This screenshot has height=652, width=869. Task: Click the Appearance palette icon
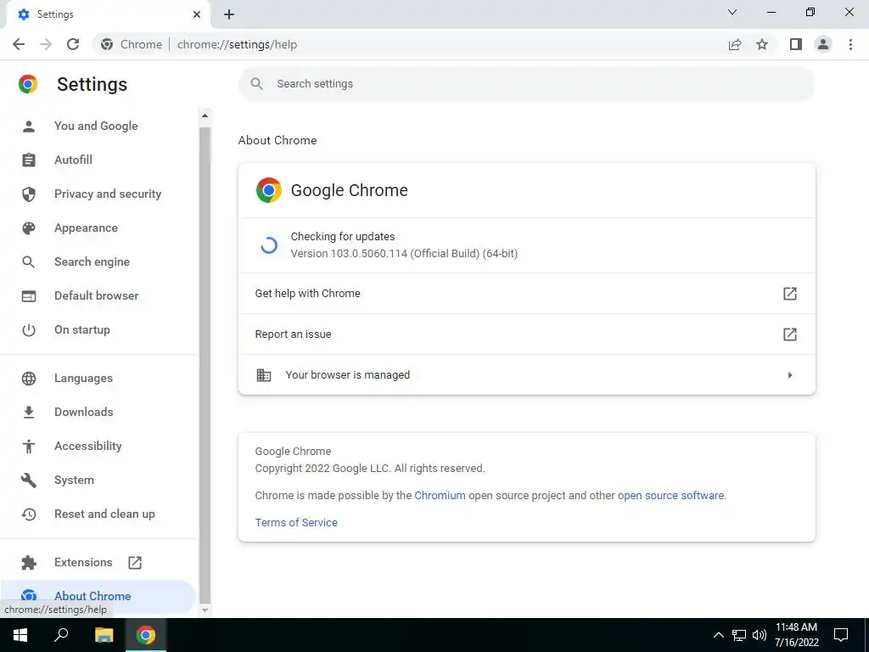coord(29,228)
